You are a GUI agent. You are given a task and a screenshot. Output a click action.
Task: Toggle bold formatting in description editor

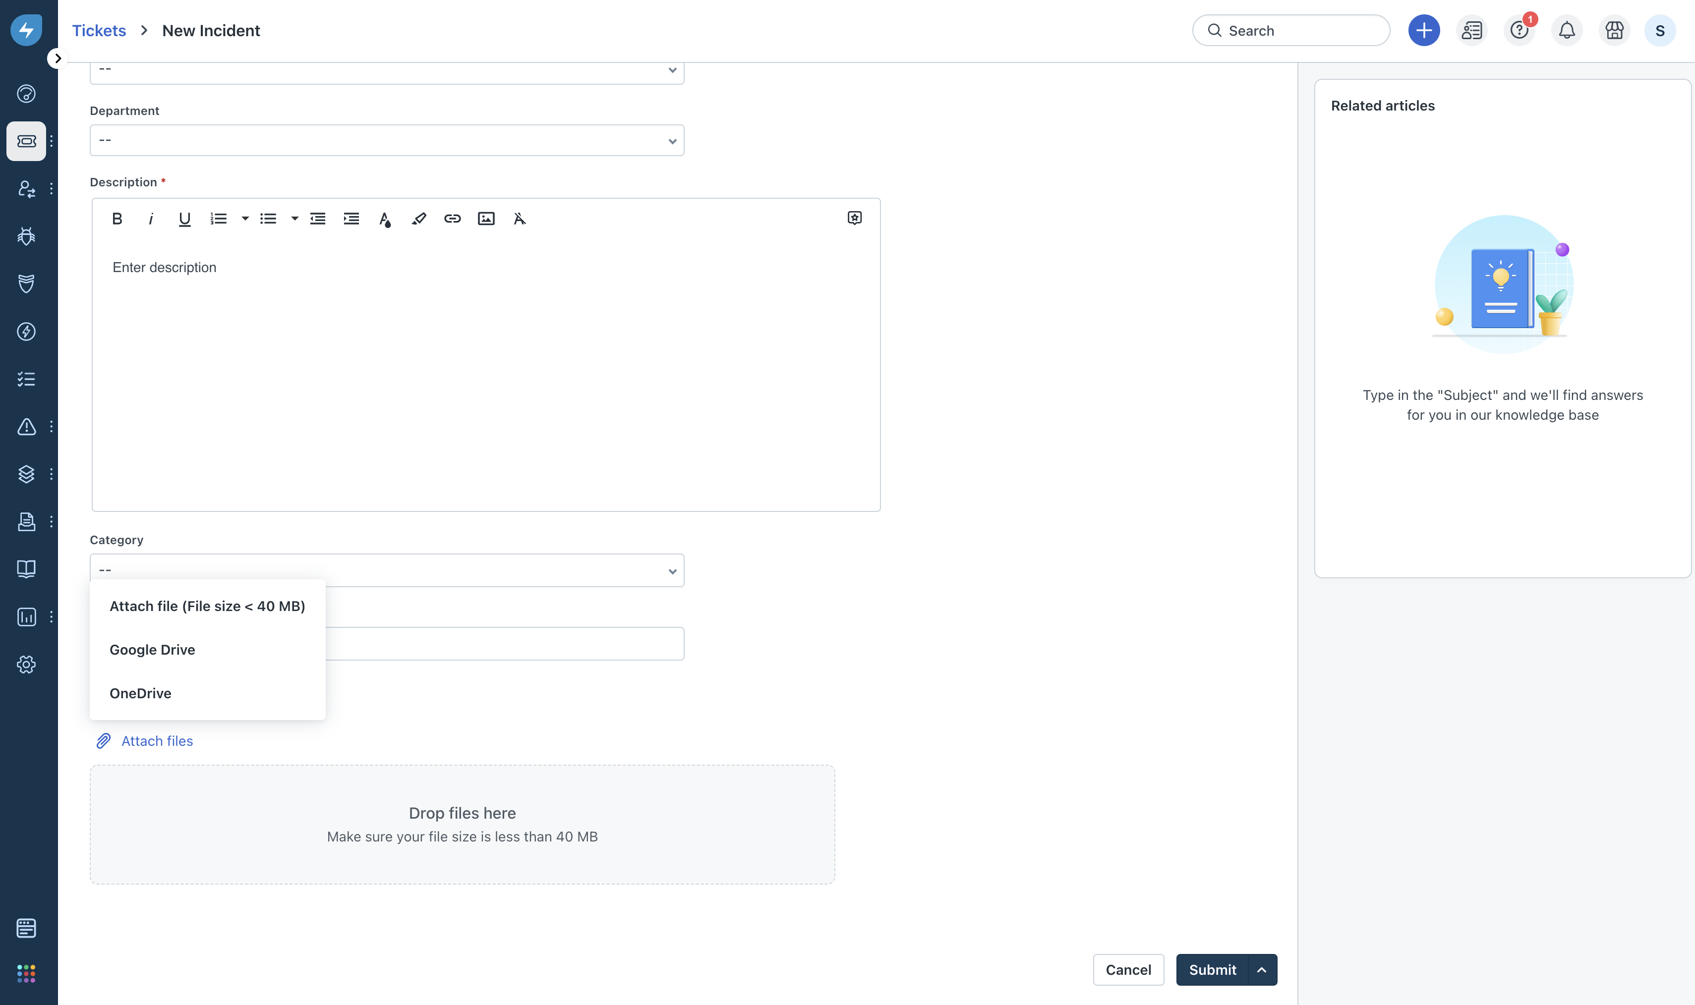pos(117,219)
